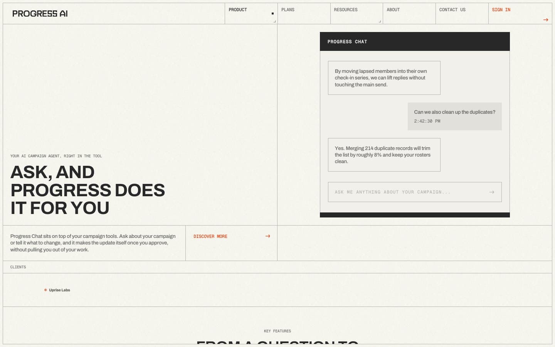Navigate to Contact Us
This screenshot has width=555, height=347.
coord(462,13)
